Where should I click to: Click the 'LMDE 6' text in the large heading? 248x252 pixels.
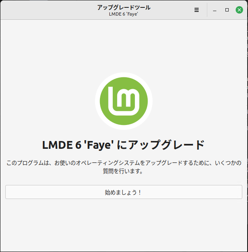[62, 145]
